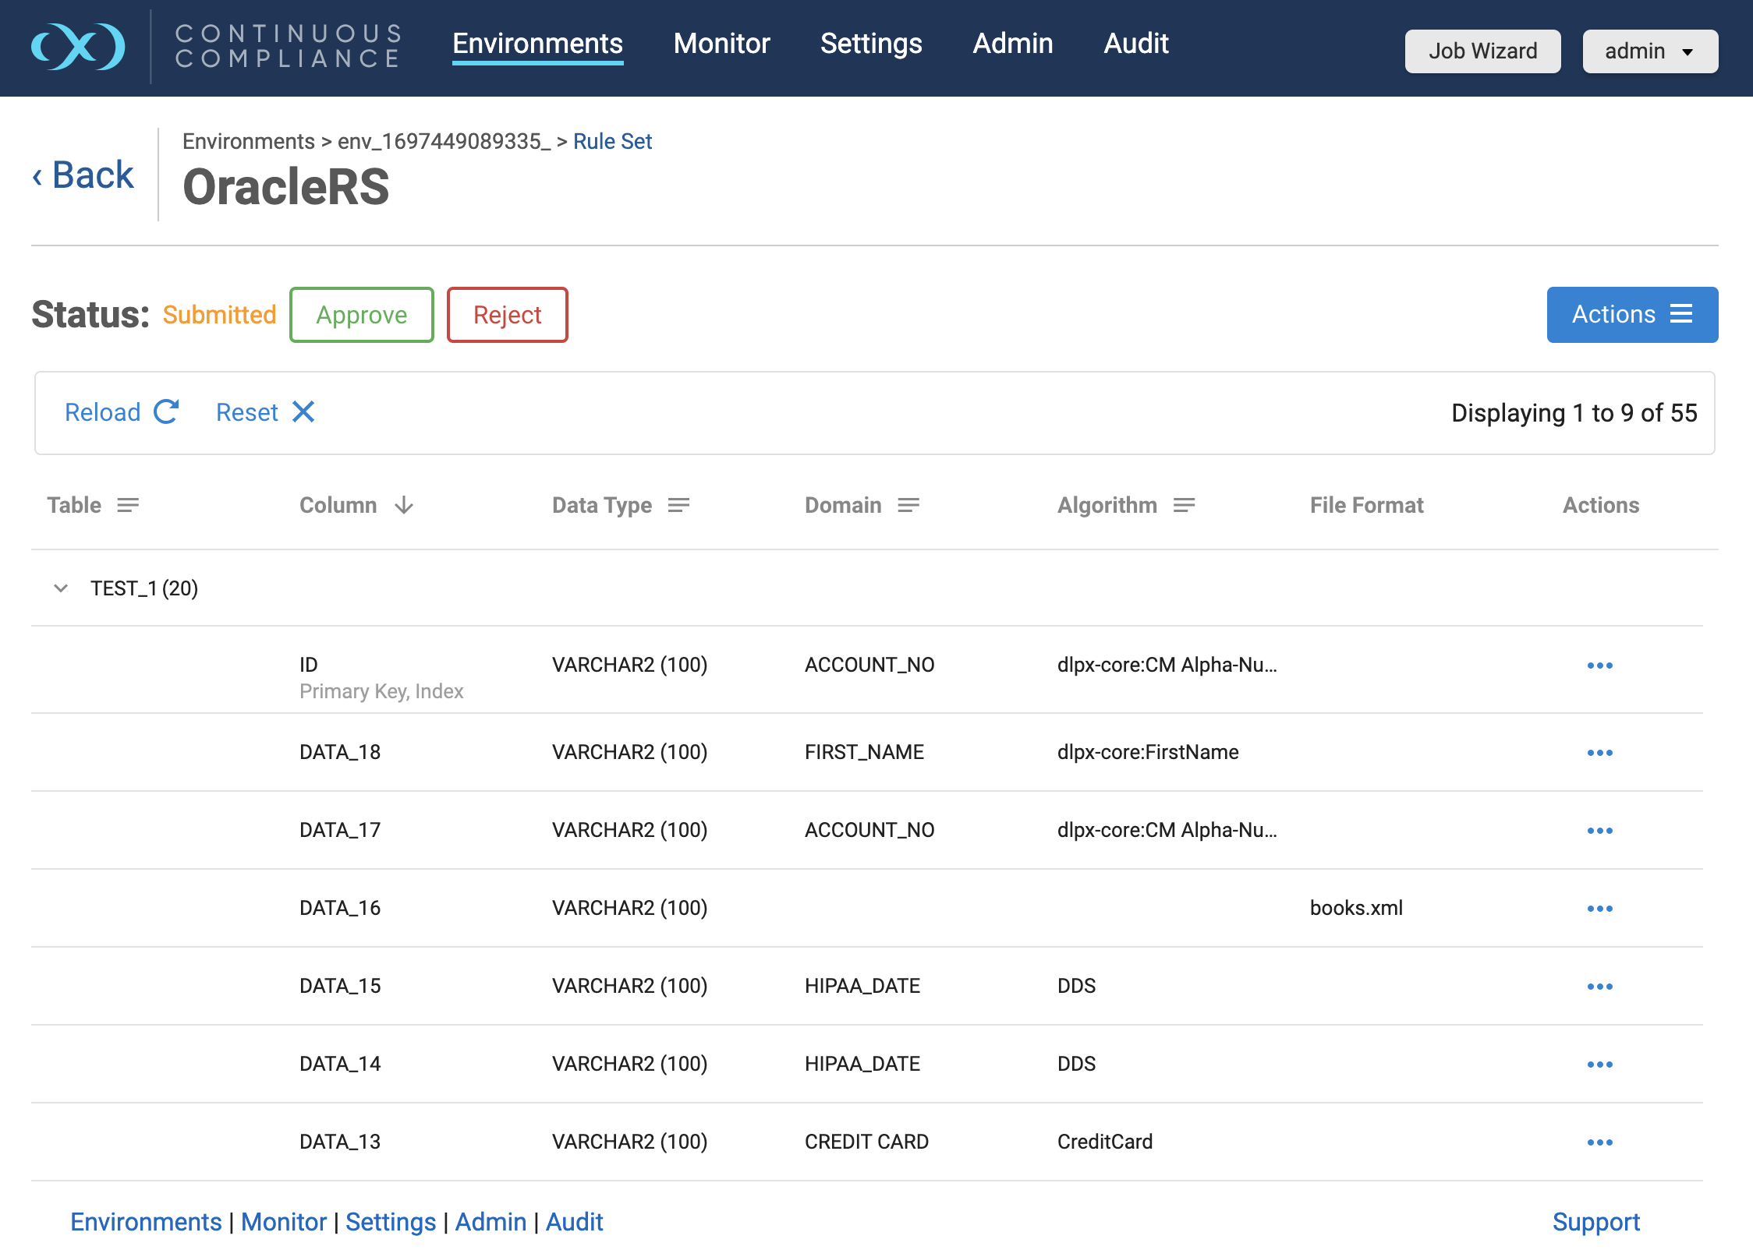
Task: Switch to the Monitor tab
Action: (721, 44)
